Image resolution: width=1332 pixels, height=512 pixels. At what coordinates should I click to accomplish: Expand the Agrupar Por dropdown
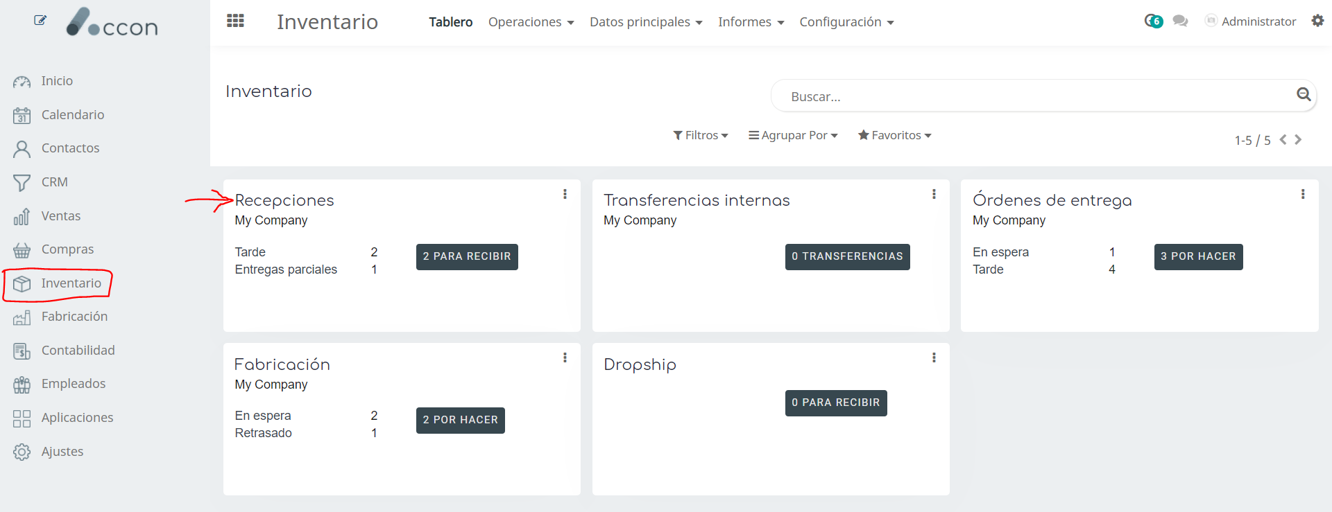pos(793,135)
